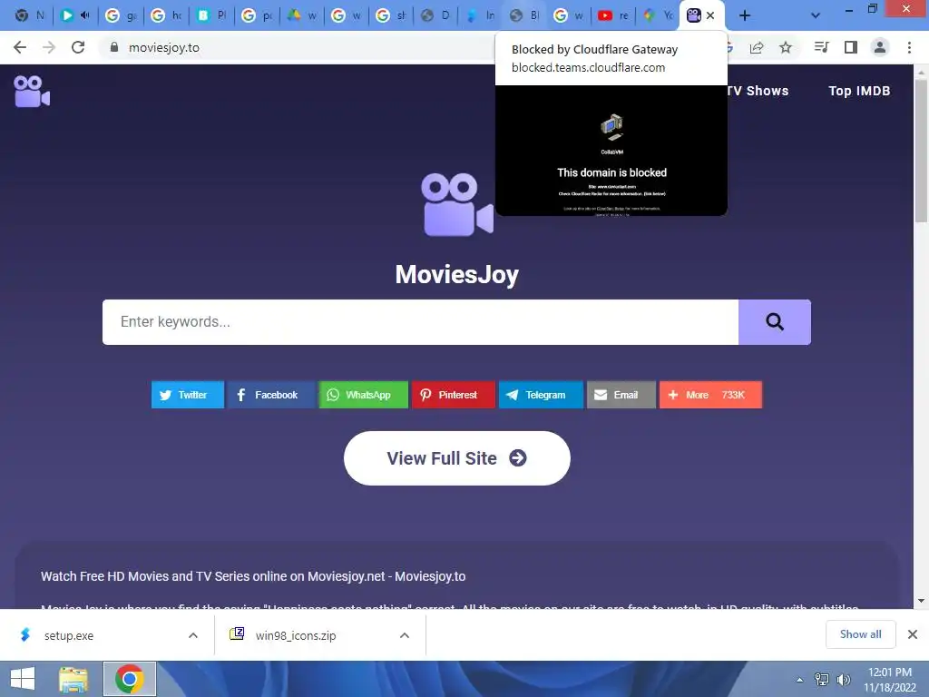Share on Pinterest
This screenshot has height=697, width=929.
(454, 395)
